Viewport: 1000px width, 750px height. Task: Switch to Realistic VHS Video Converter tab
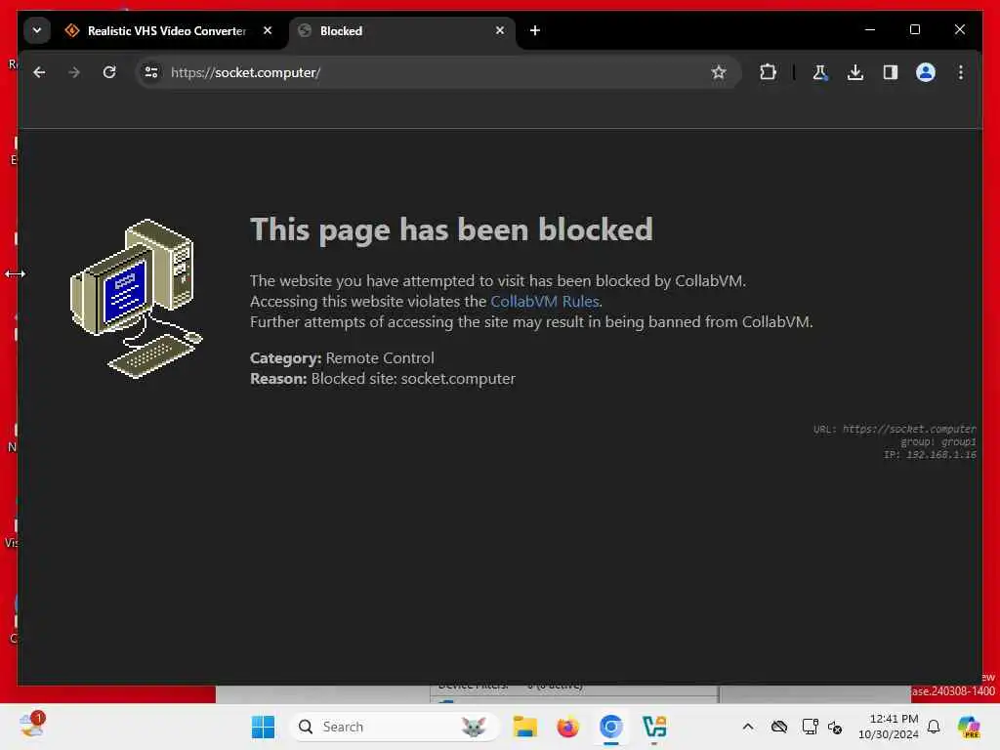pyautogui.click(x=168, y=30)
